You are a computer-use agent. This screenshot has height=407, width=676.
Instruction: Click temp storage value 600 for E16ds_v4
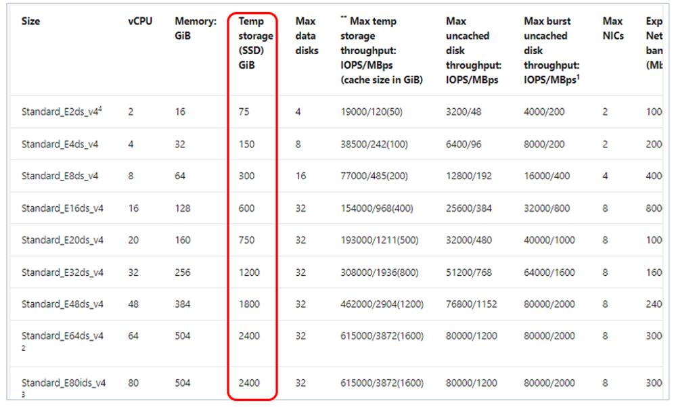(246, 208)
